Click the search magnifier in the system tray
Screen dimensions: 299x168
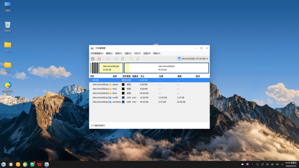(257, 164)
